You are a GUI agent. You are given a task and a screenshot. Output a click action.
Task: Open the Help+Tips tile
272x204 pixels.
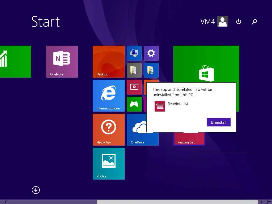coord(109,130)
